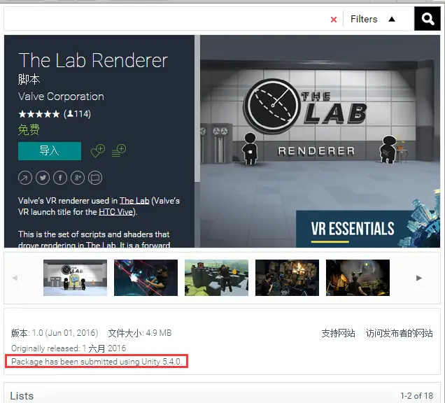Open the 访问发布者的网站 link
The width and height of the screenshot is (445, 403).
tap(400, 333)
